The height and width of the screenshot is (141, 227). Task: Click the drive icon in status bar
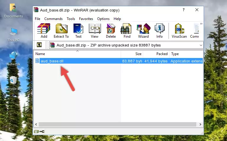(x=36, y=132)
